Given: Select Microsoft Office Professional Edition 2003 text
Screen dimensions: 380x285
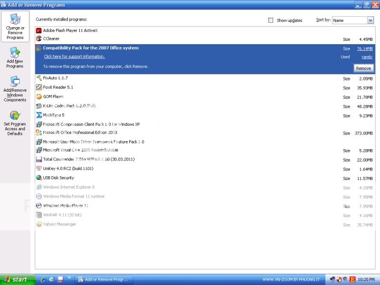Looking at the screenshot, I should click(80, 133).
